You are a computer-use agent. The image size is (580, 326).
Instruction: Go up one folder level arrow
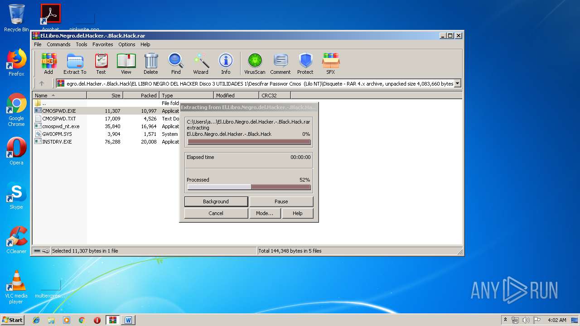coord(42,83)
